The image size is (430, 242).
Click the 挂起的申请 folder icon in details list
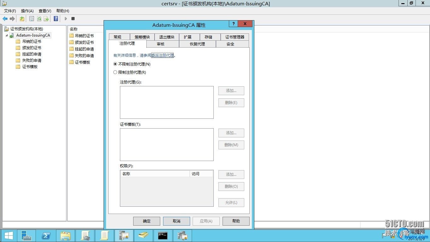click(71, 49)
